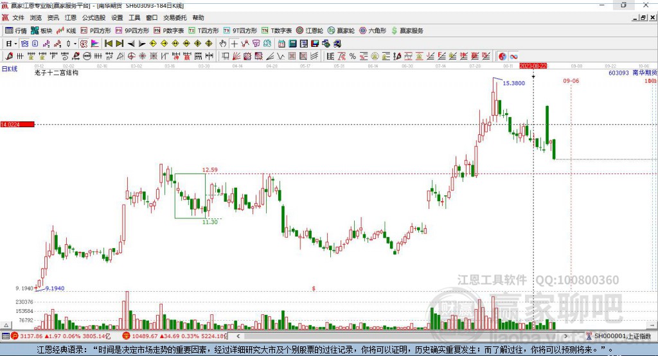This screenshot has width=658, height=356.
Task: Switch to K线 chart view
Action: tap(66, 31)
